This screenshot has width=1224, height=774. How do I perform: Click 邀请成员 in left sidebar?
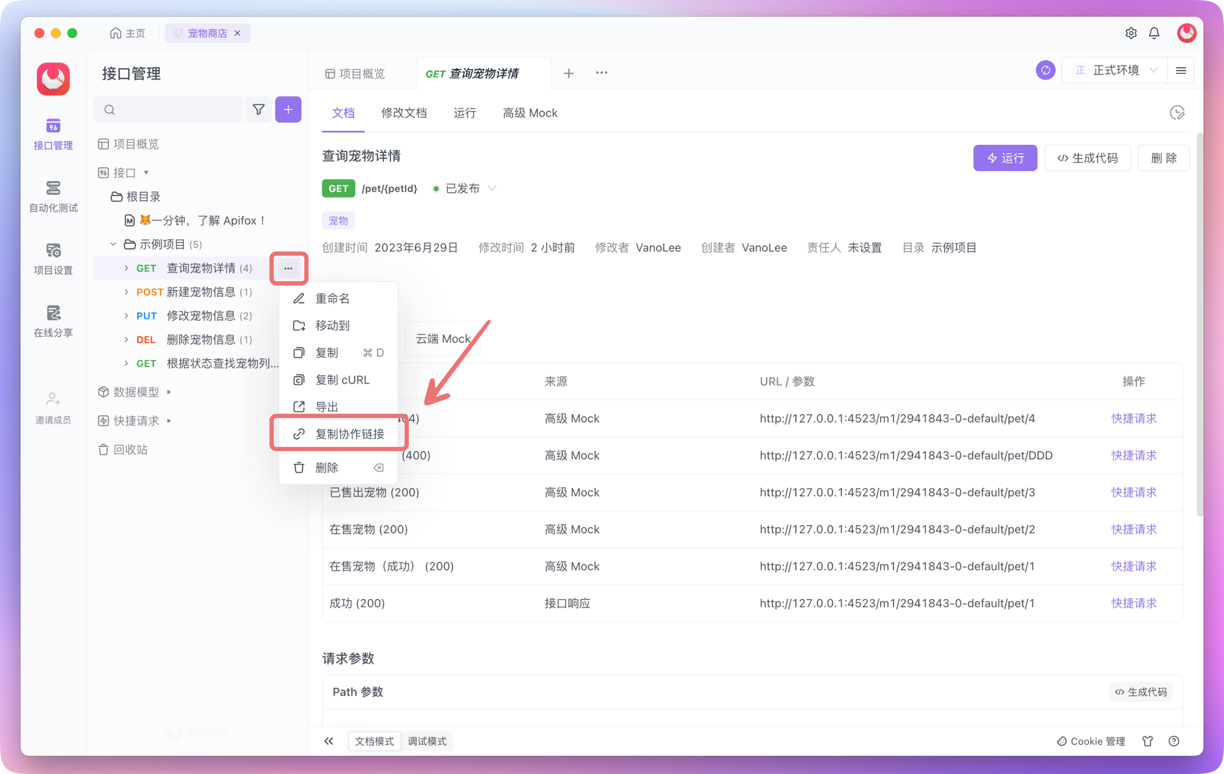point(53,408)
